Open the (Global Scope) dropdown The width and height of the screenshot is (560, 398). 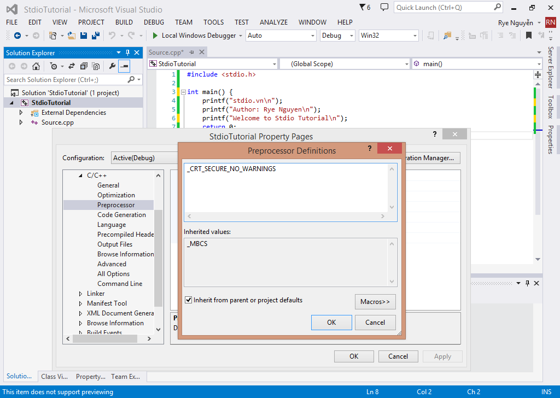pyautogui.click(x=345, y=64)
